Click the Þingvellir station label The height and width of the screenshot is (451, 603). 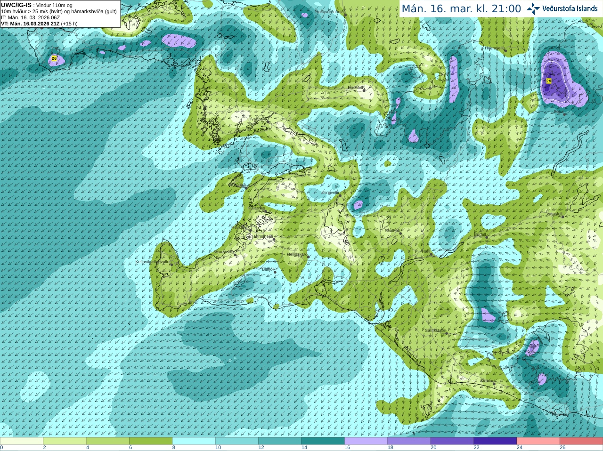pyautogui.click(x=330, y=193)
